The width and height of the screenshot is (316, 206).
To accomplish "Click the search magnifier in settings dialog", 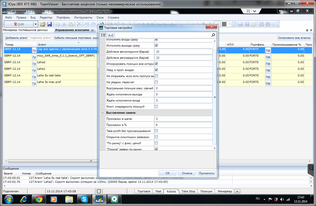I will (x=213, y=35).
